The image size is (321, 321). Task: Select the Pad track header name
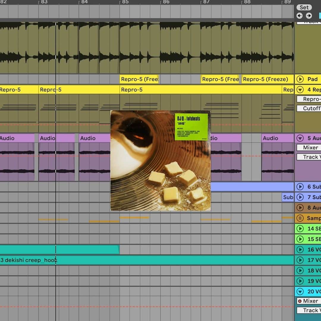click(x=312, y=79)
